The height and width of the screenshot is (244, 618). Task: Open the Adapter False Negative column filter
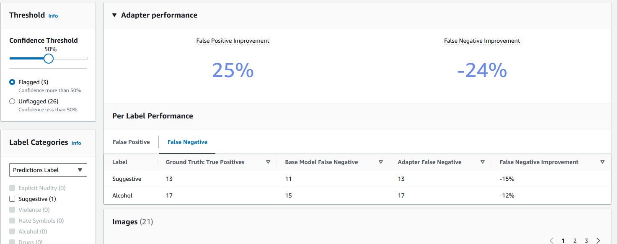pos(483,162)
